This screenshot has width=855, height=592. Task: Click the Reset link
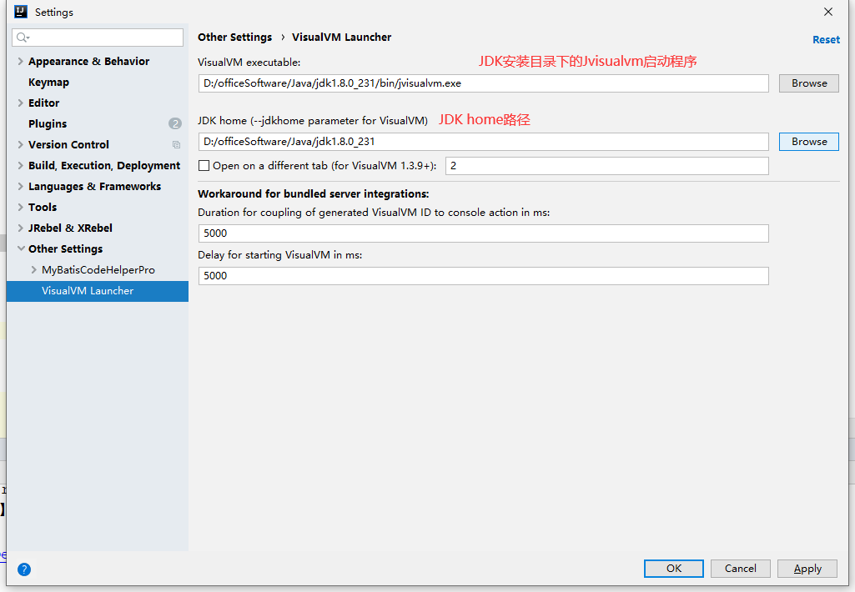coord(826,40)
